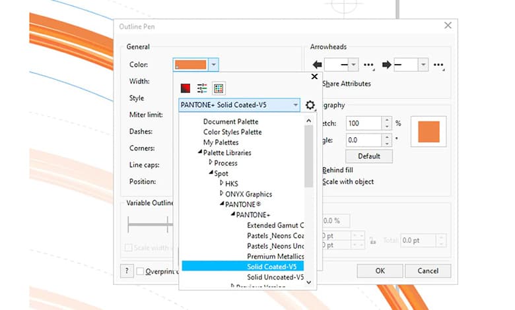Click the OK button
Viewport: 515px width, 310px height.
pyautogui.click(x=380, y=271)
